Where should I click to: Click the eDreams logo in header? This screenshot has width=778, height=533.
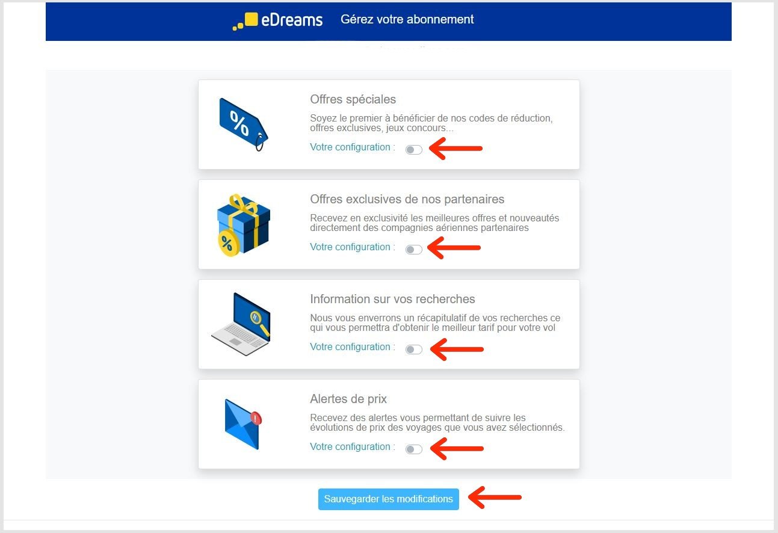point(277,20)
